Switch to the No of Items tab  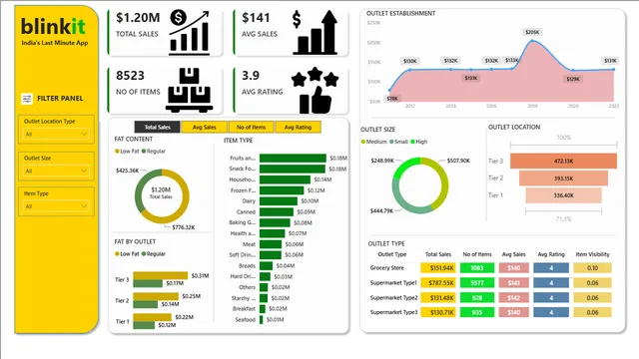pyautogui.click(x=251, y=127)
